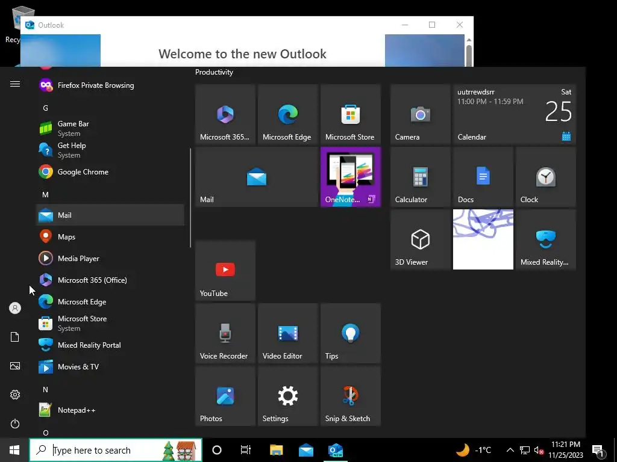The image size is (617, 462).
Task: Open Game Bar from the app list
Action: tap(110, 129)
